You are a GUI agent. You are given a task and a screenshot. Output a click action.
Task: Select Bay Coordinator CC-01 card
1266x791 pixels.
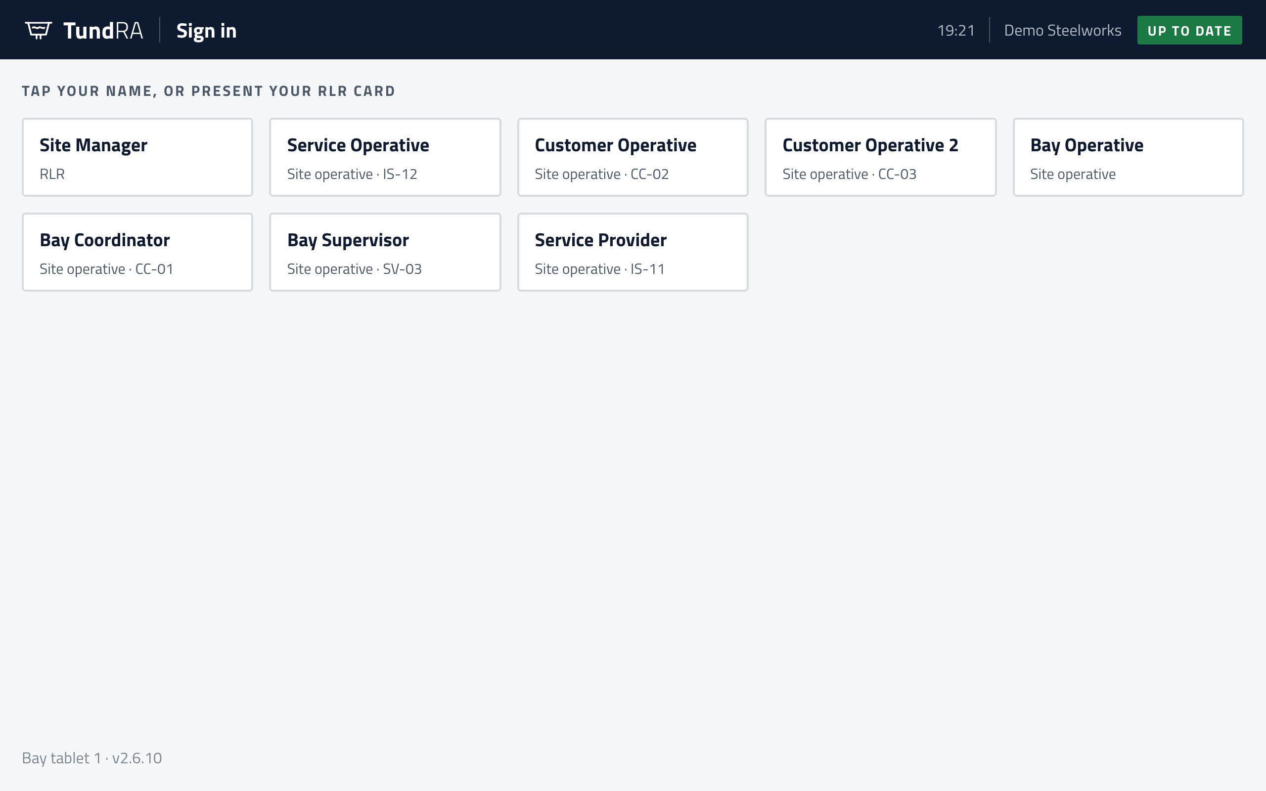(x=137, y=252)
